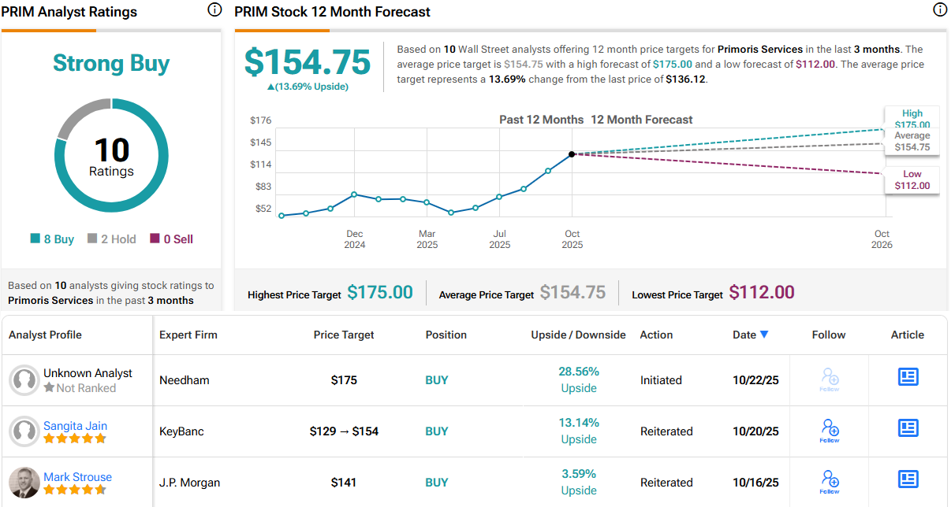This screenshot has height=507, width=951.
Task: Click the Oct 2025 chart data point
Action: coord(572,154)
